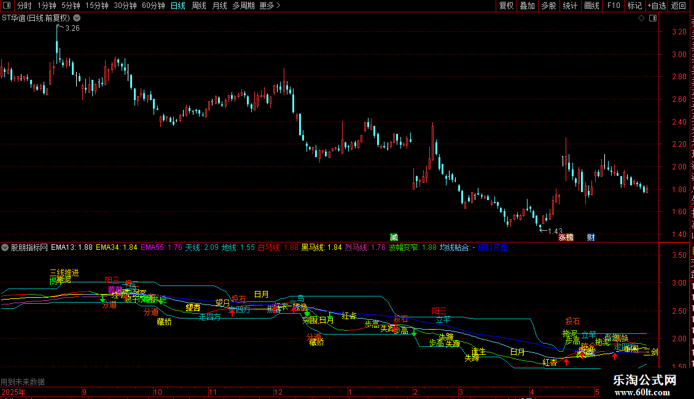Click the 波幅变窄: 1.88 label

pos(413,247)
